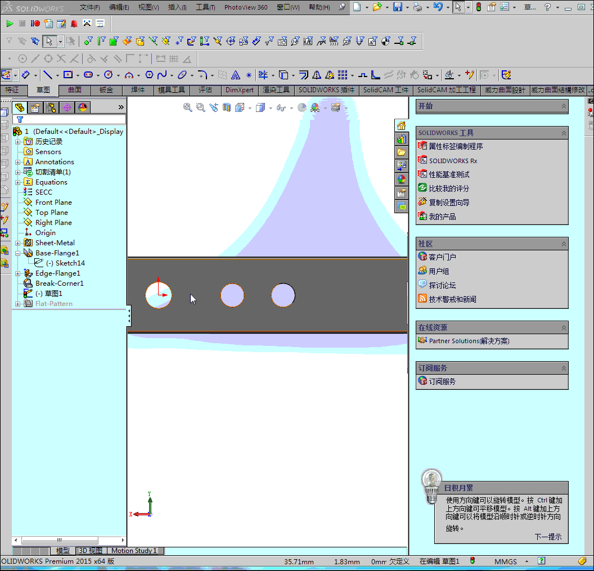
Task: Collapse the Base-Flange1 tree node
Action: [x=17, y=254]
